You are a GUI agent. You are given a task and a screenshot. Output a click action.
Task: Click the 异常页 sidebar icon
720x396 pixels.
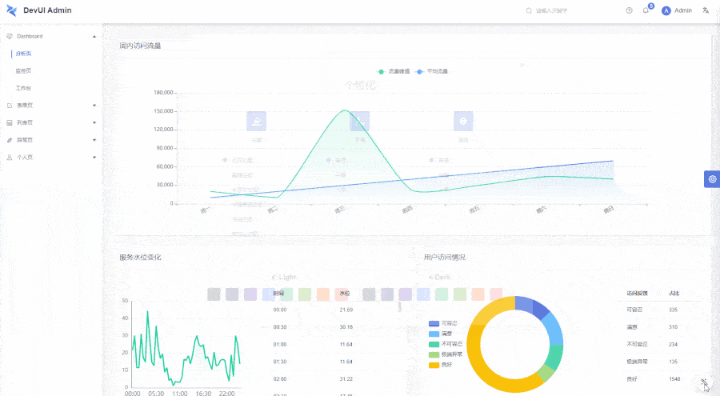[x=10, y=140]
